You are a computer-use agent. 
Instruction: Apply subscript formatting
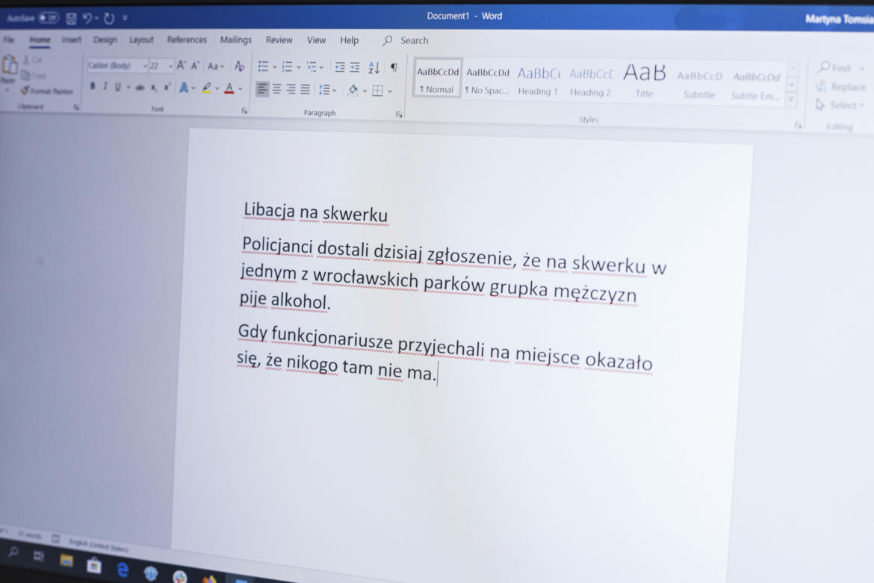[154, 87]
